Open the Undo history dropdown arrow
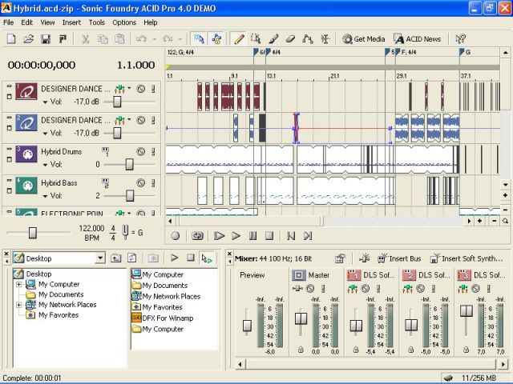This screenshot has height=384, width=513. click(x=154, y=39)
